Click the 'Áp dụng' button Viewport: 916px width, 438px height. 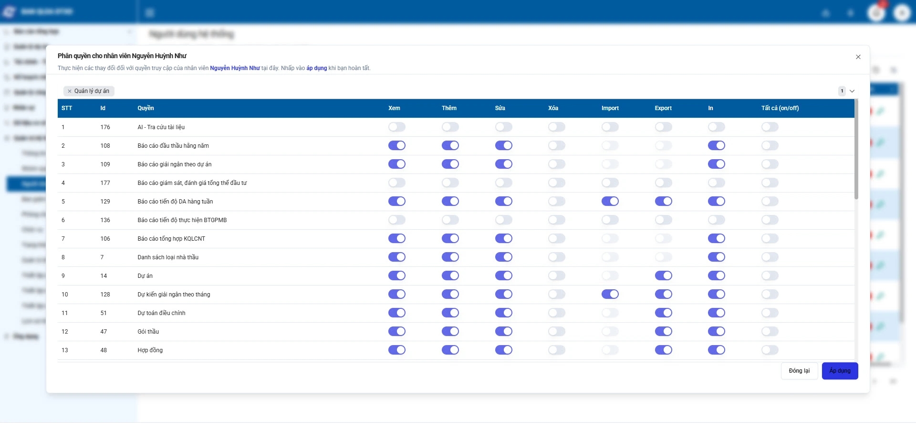point(840,371)
